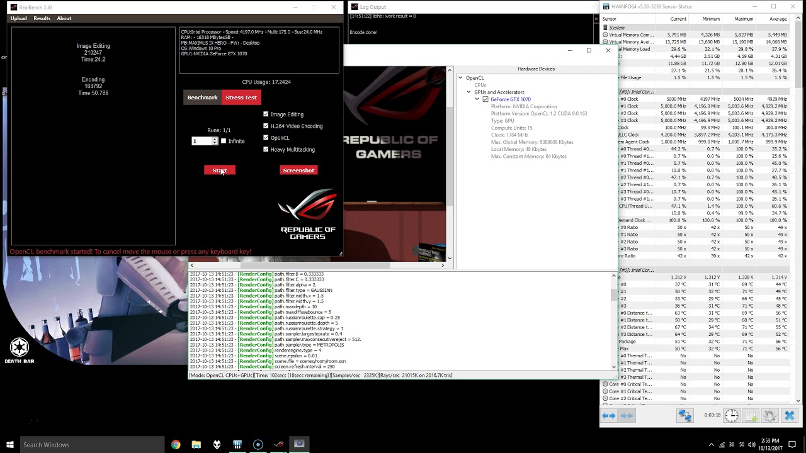Image resolution: width=806 pixels, height=453 pixels.
Task: Open the ROG RealBench taskbar icon
Action: 278,445
